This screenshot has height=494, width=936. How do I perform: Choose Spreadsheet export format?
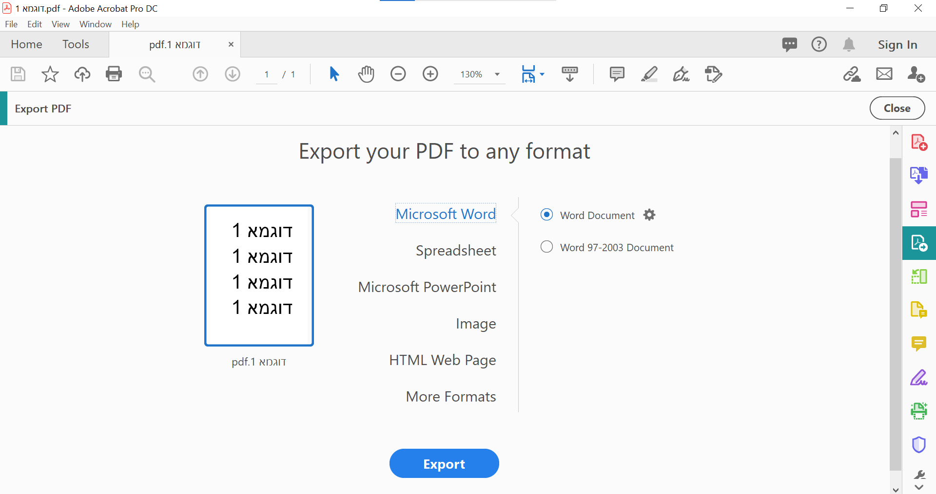[x=456, y=250]
